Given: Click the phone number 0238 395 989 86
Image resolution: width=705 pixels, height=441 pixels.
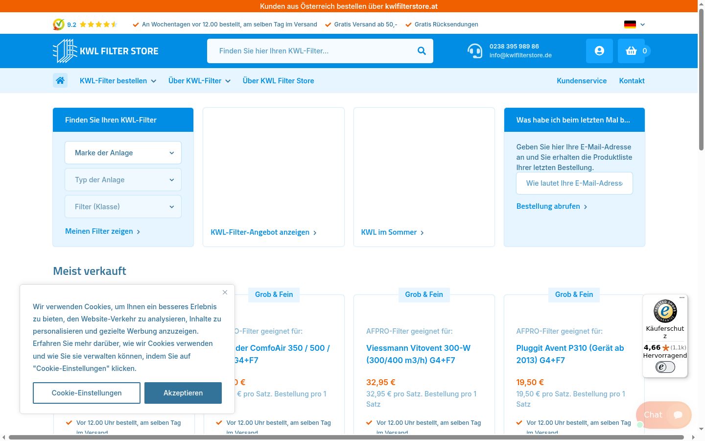Looking at the screenshot, I should click(514, 47).
